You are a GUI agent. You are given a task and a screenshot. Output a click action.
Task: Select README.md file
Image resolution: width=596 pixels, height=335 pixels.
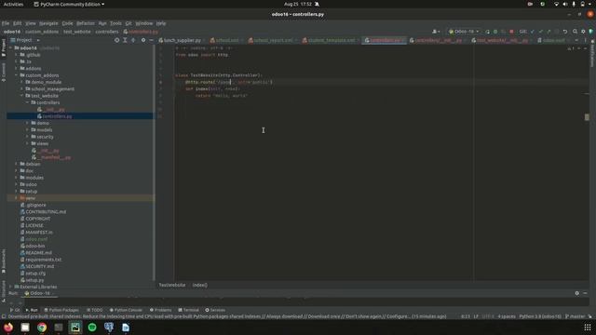(x=36, y=252)
